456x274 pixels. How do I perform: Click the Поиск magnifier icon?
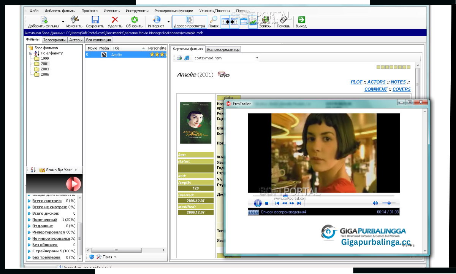214,20
